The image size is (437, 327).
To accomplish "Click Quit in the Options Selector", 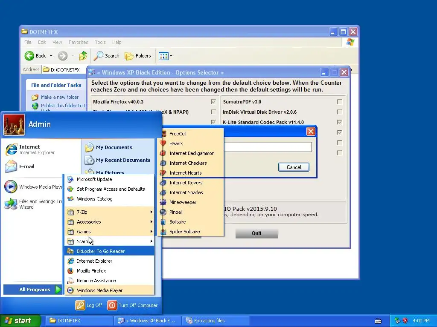I will click(256, 233).
